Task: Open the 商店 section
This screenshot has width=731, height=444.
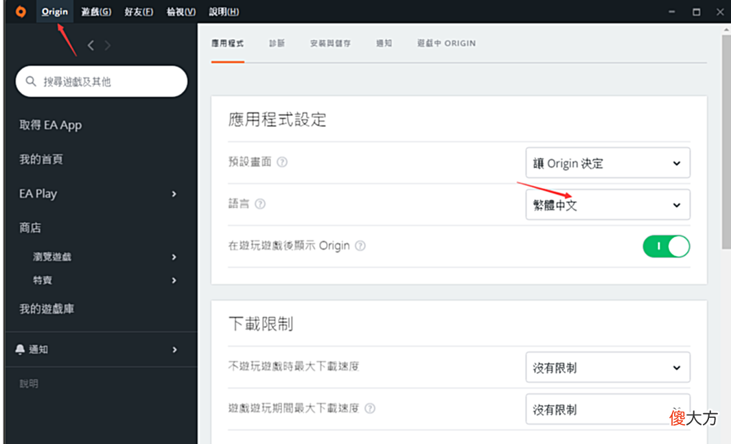Action: tap(30, 228)
